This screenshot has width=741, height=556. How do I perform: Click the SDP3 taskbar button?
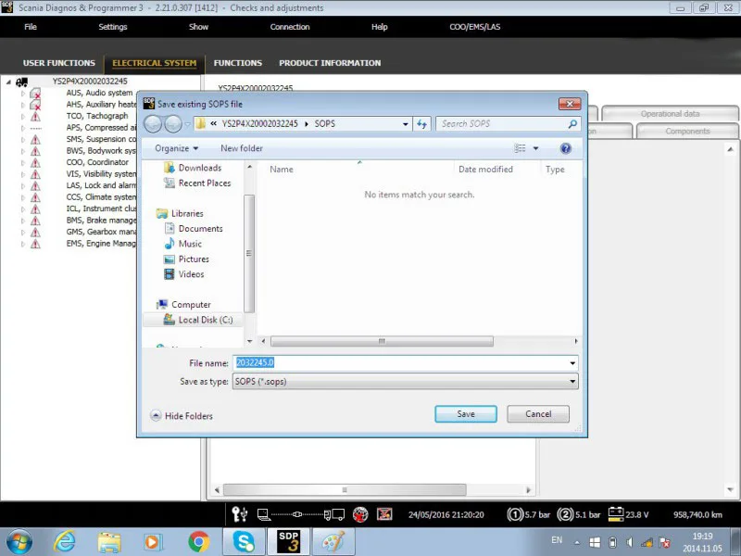click(288, 542)
